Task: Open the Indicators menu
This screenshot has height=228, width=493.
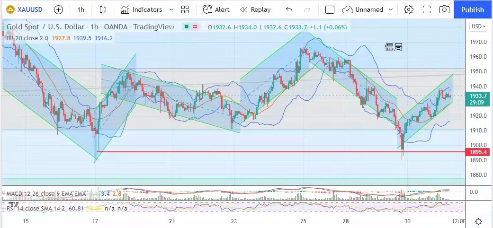Action: [141, 9]
